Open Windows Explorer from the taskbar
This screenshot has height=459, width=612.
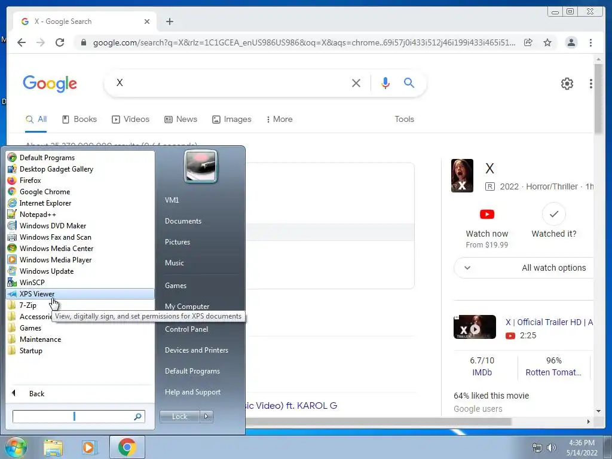point(53,447)
